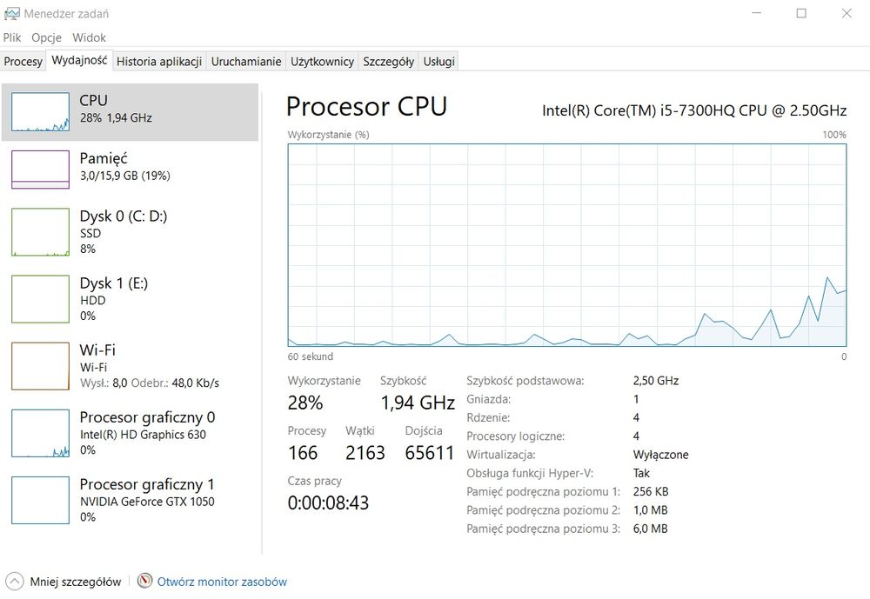The height and width of the screenshot is (599, 870).
Task: Collapse view with Mniej szczegółów arrow
Action: [14, 582]
